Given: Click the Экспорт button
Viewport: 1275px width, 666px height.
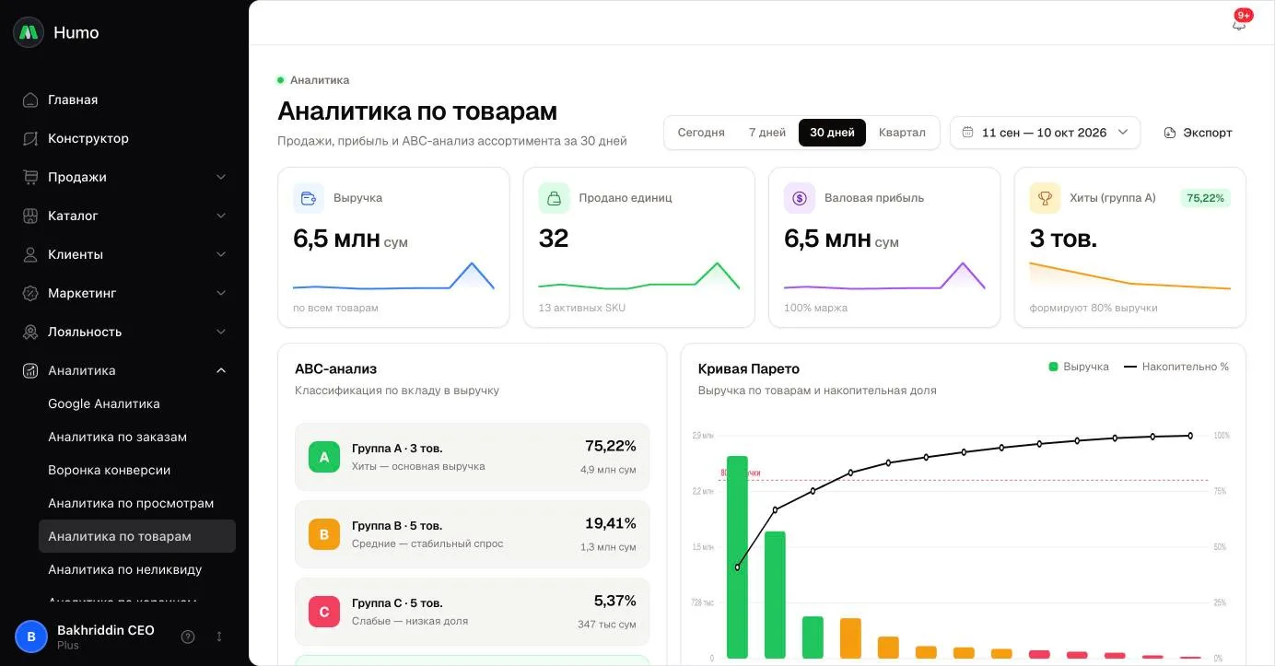Looking at the screenshot, I should click(1198, 133).
